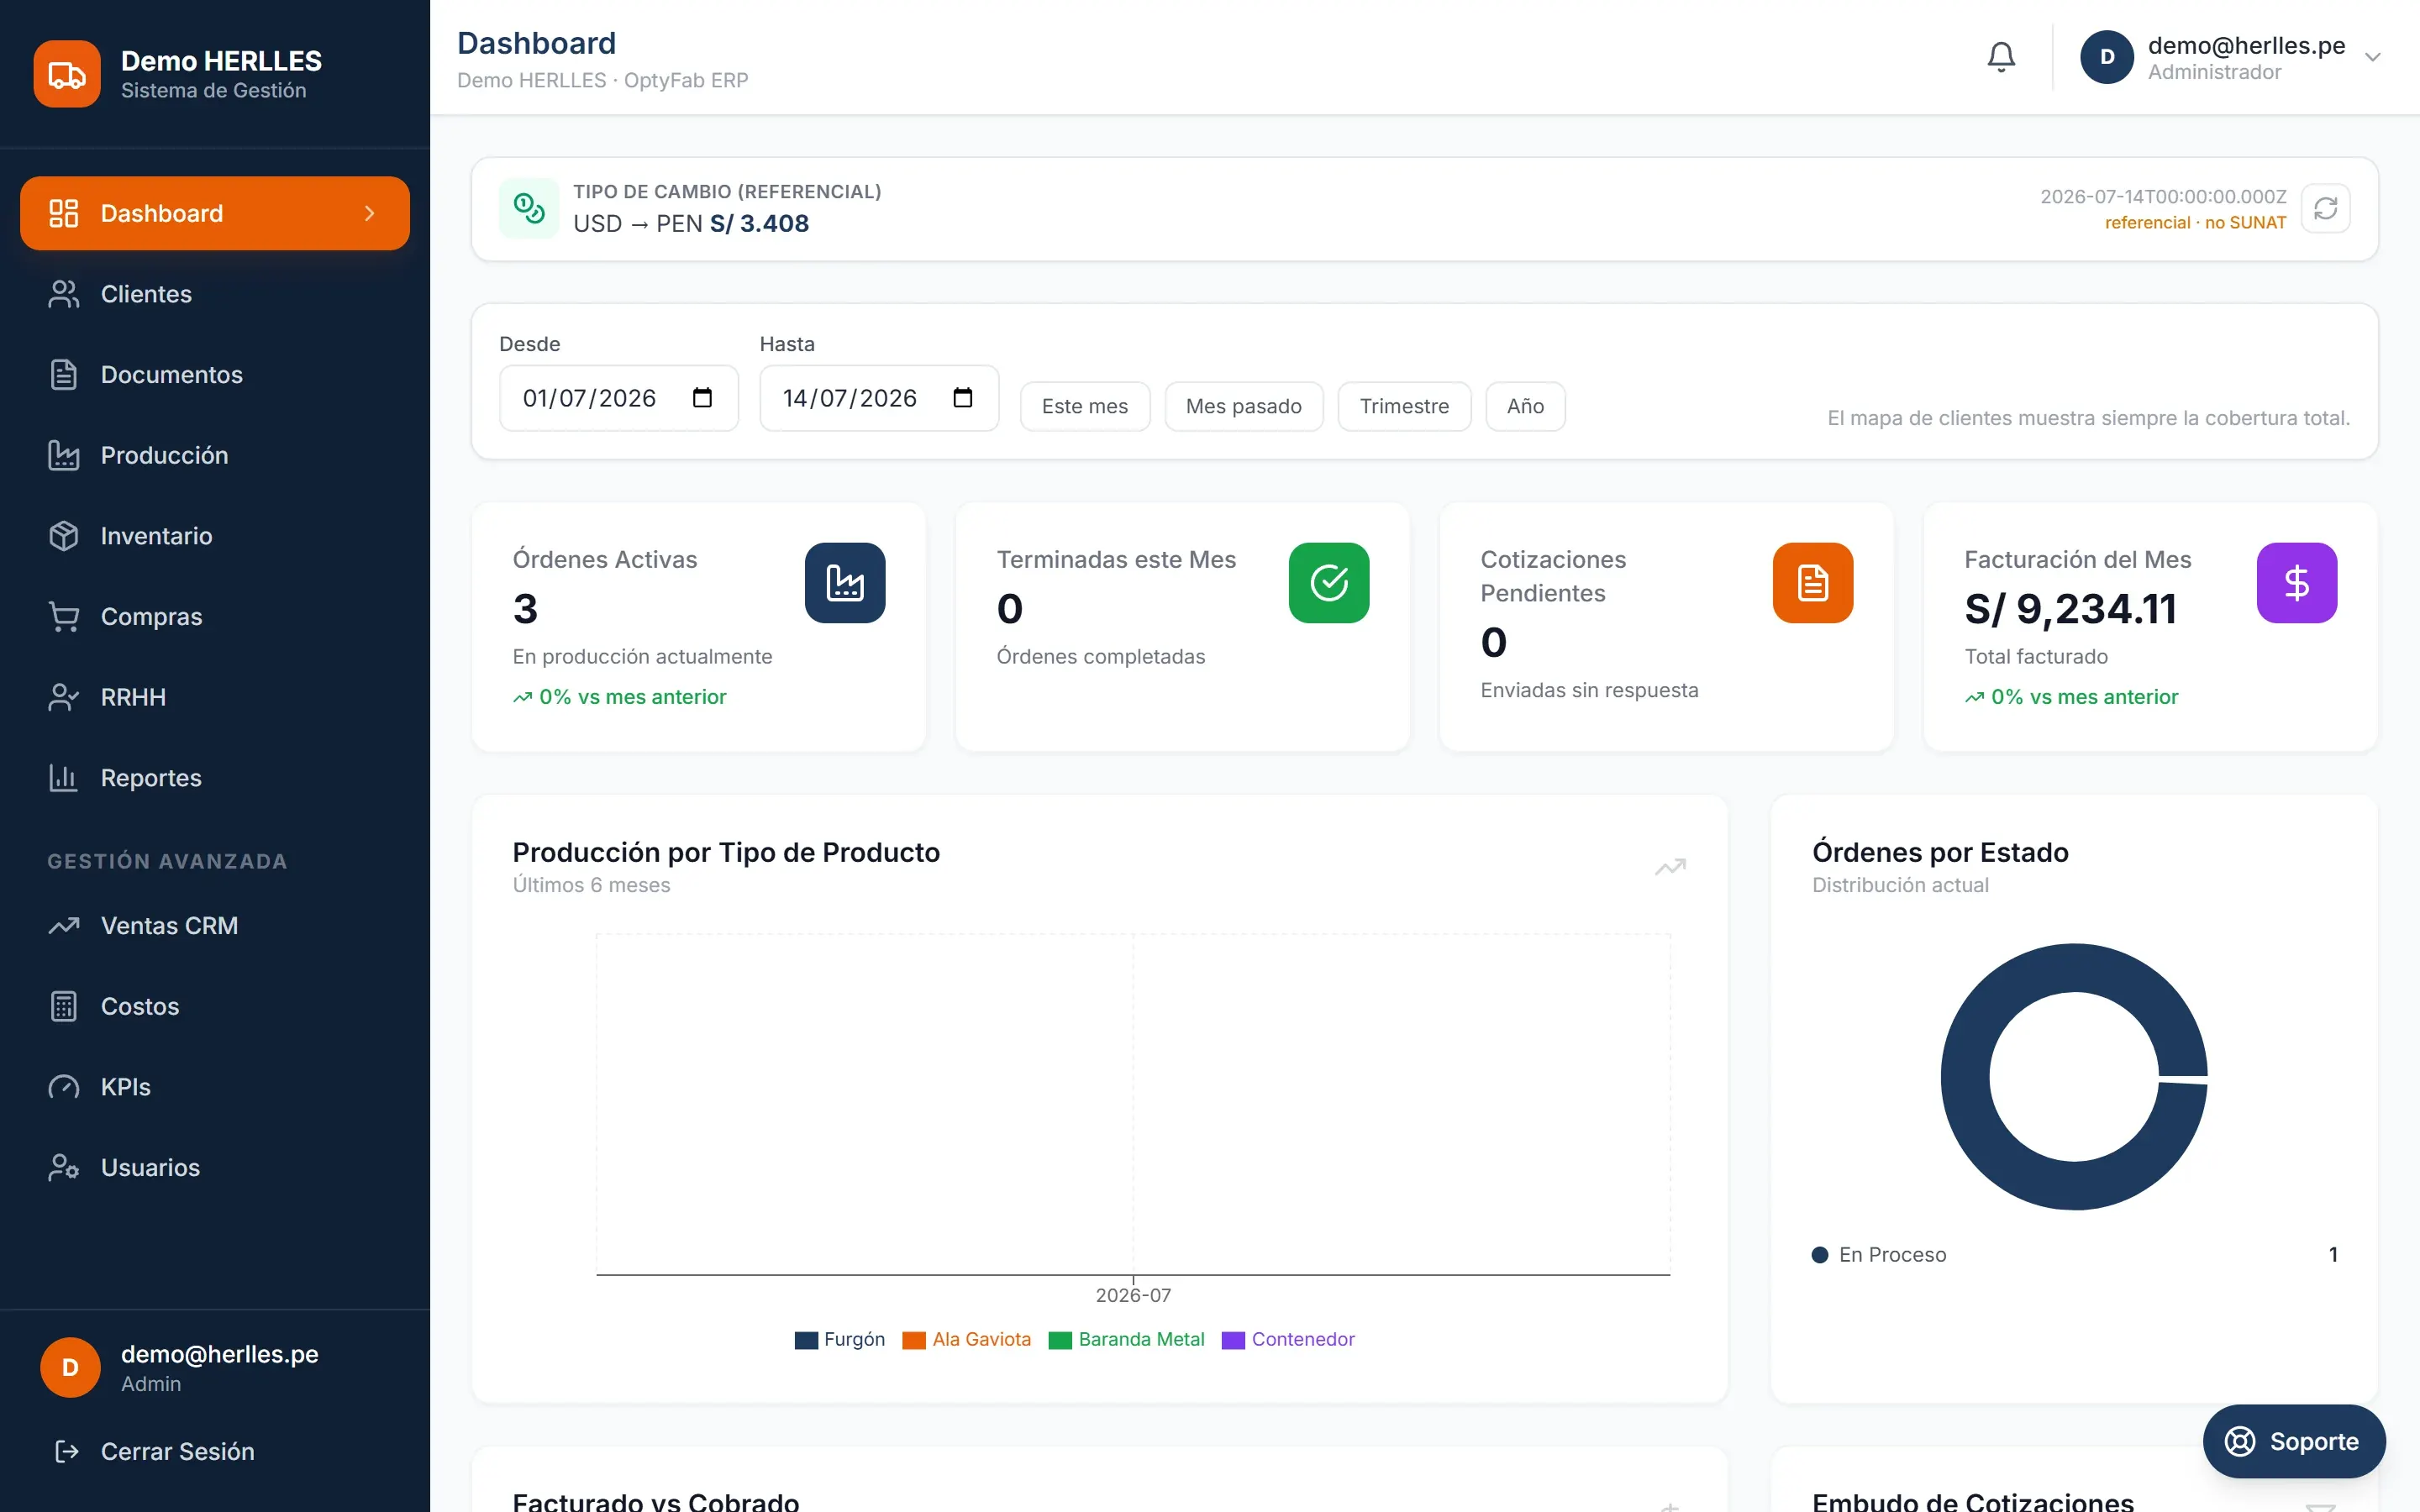Screen dimensions: 2420x1512
Task: Toggle Furgón legend series
Action: click(x=840, y=1339)
